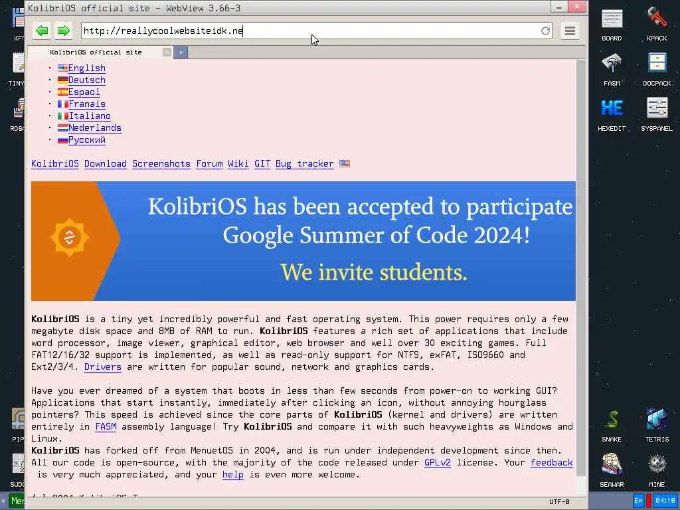
Task: Open the KolibriOS nav link
Action: 55,164
